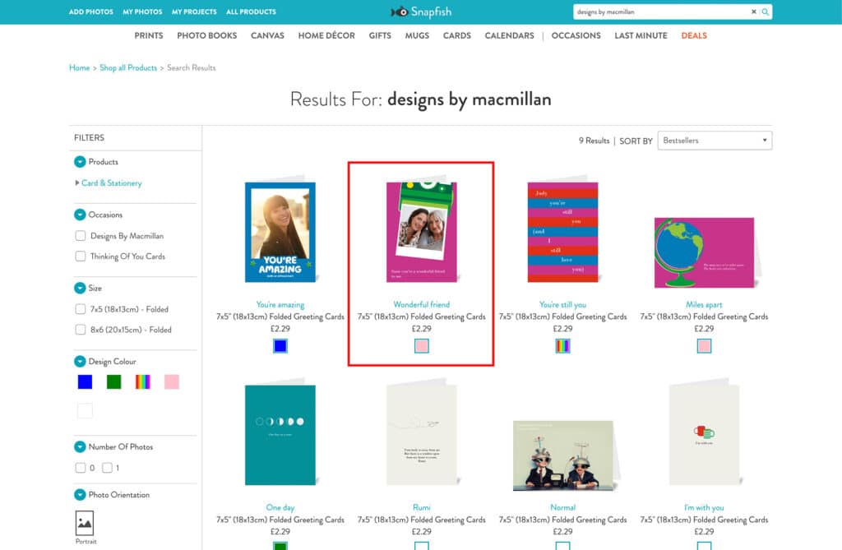
Task: Open the Wonderful friend card link
Action: pyautogui.click(x=421, y=304)
